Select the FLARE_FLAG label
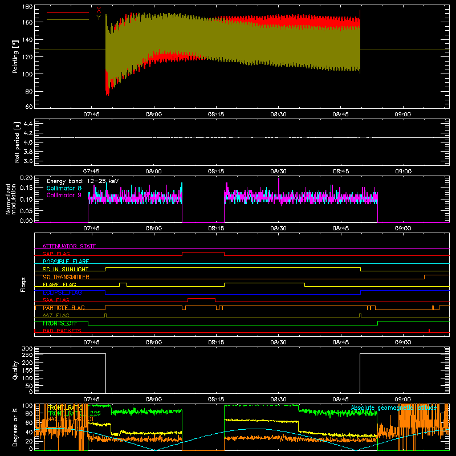 coord(59,284)
